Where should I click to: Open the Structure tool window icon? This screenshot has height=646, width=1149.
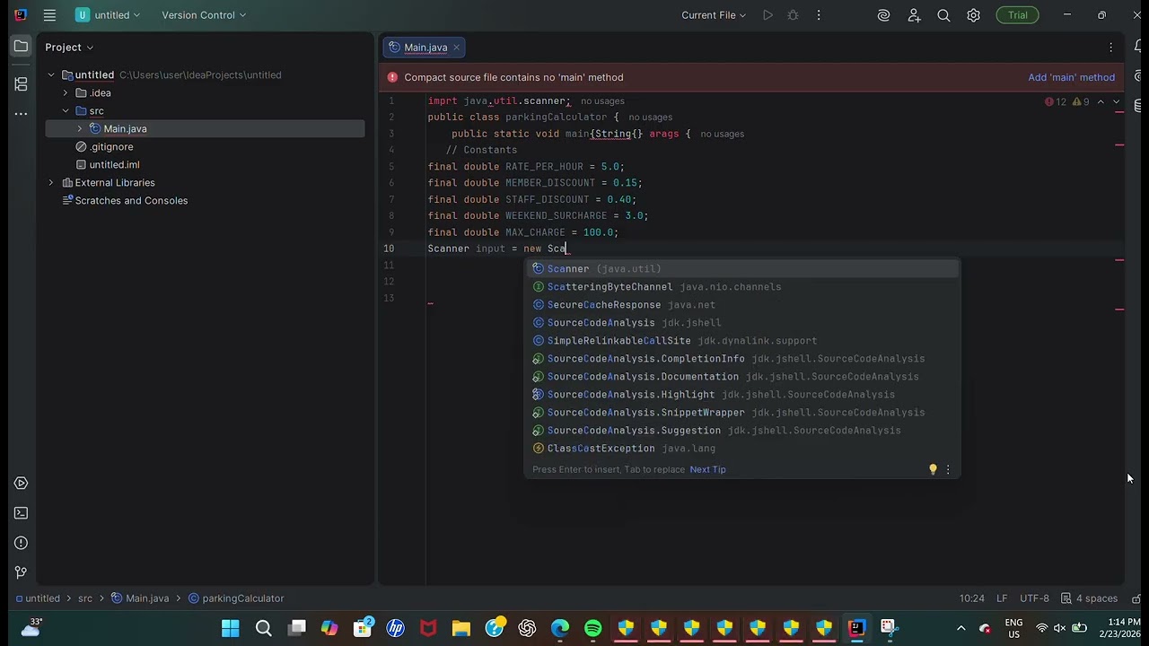point(21,83)
